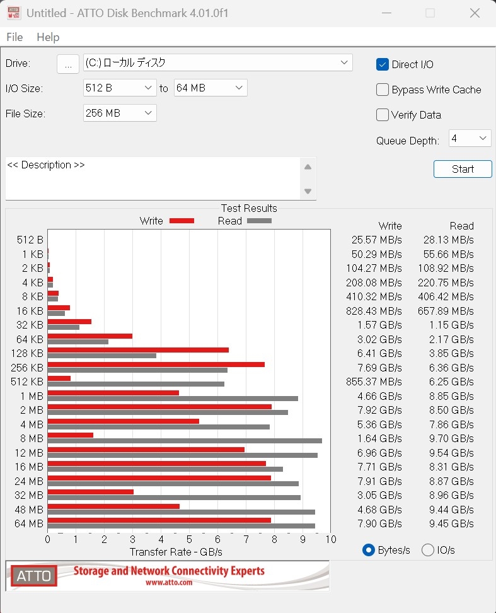Expand the File Size 256 MB dropdown

pyautogui.click(x=120, y=113)
